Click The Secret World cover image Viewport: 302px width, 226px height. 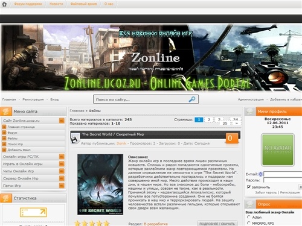coord(100,184)
